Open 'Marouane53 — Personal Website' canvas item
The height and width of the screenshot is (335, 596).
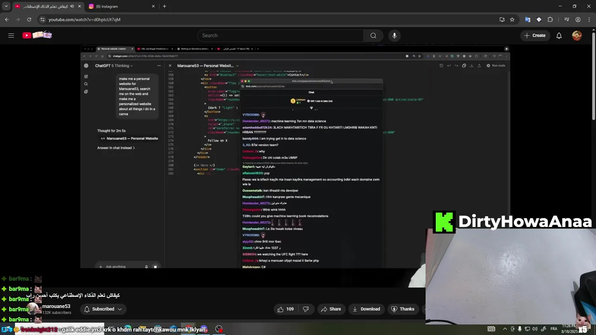[x=130, y=138]
